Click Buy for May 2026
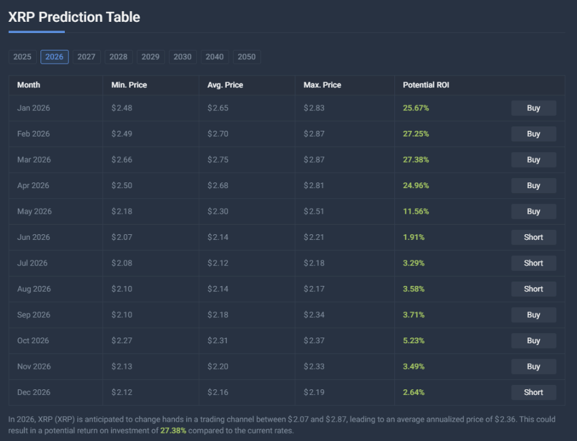 [533, 211]
